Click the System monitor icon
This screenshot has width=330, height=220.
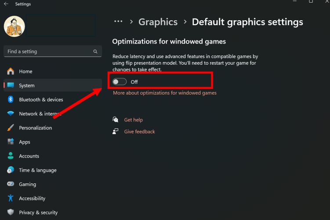click(11, 85)
